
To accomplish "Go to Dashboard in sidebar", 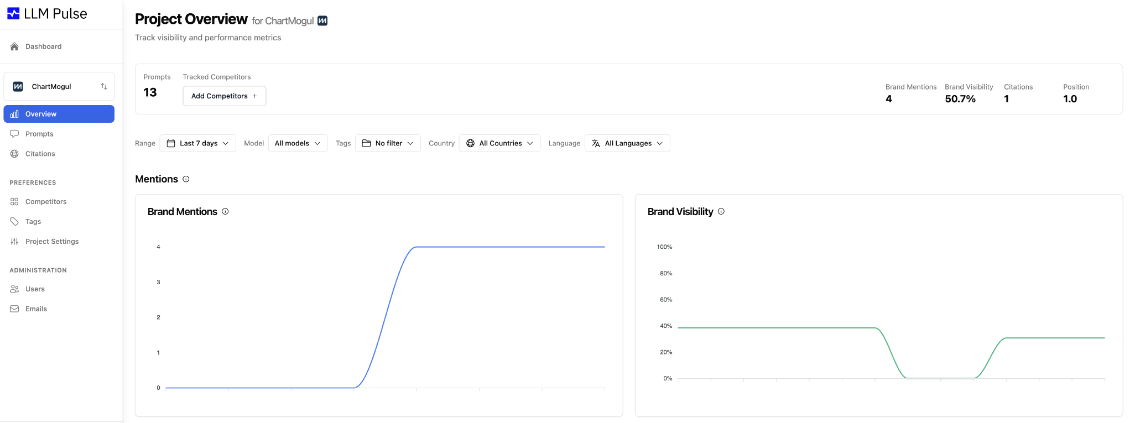I will point(59,46).
